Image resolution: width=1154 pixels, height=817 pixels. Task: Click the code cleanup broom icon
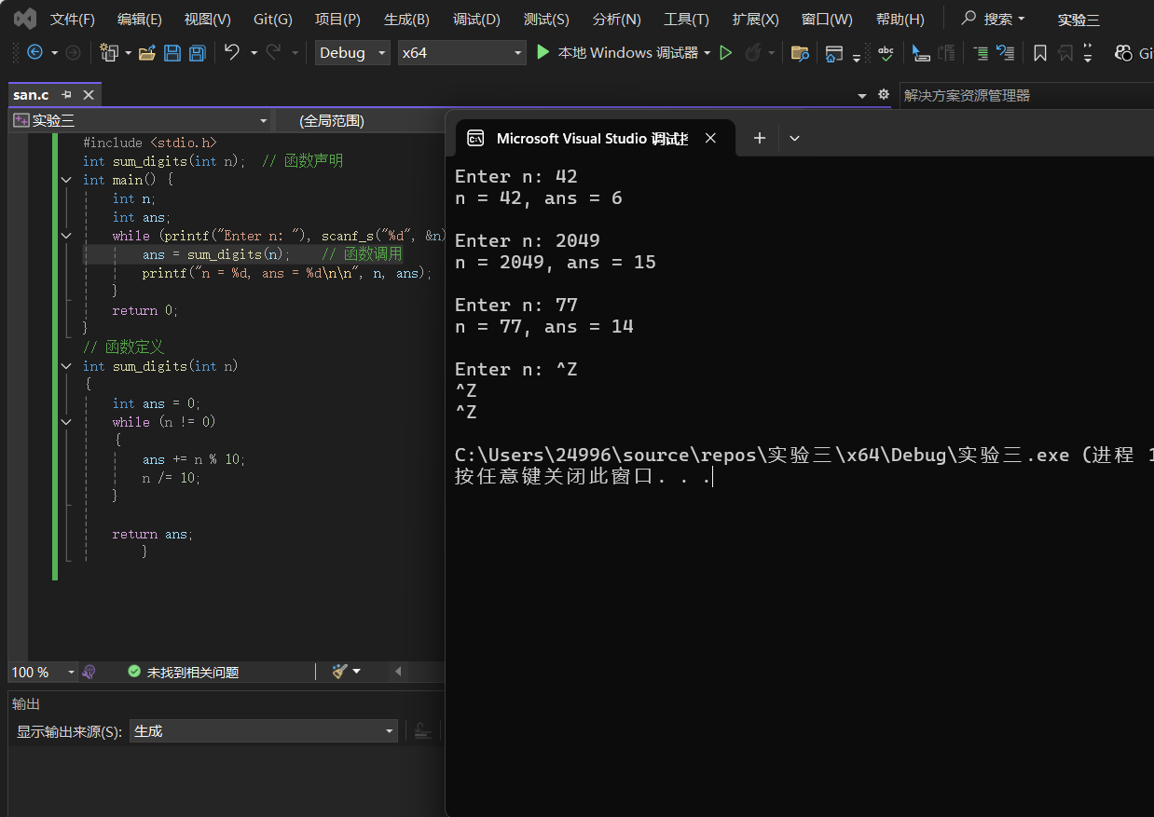tap(339, 672)
